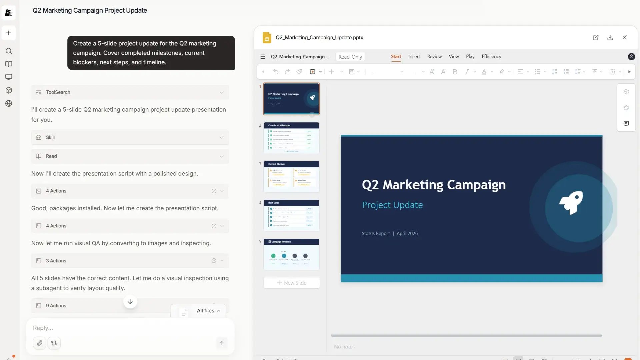
Task: Attach a file using the paperclip icon
Action: pyautogui.click(x=40, y=343)
